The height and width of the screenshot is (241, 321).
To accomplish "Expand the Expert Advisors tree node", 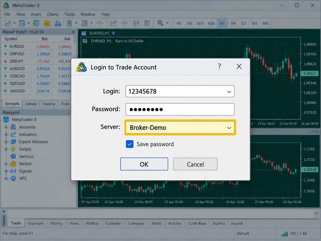I will [x=6, y=142].
